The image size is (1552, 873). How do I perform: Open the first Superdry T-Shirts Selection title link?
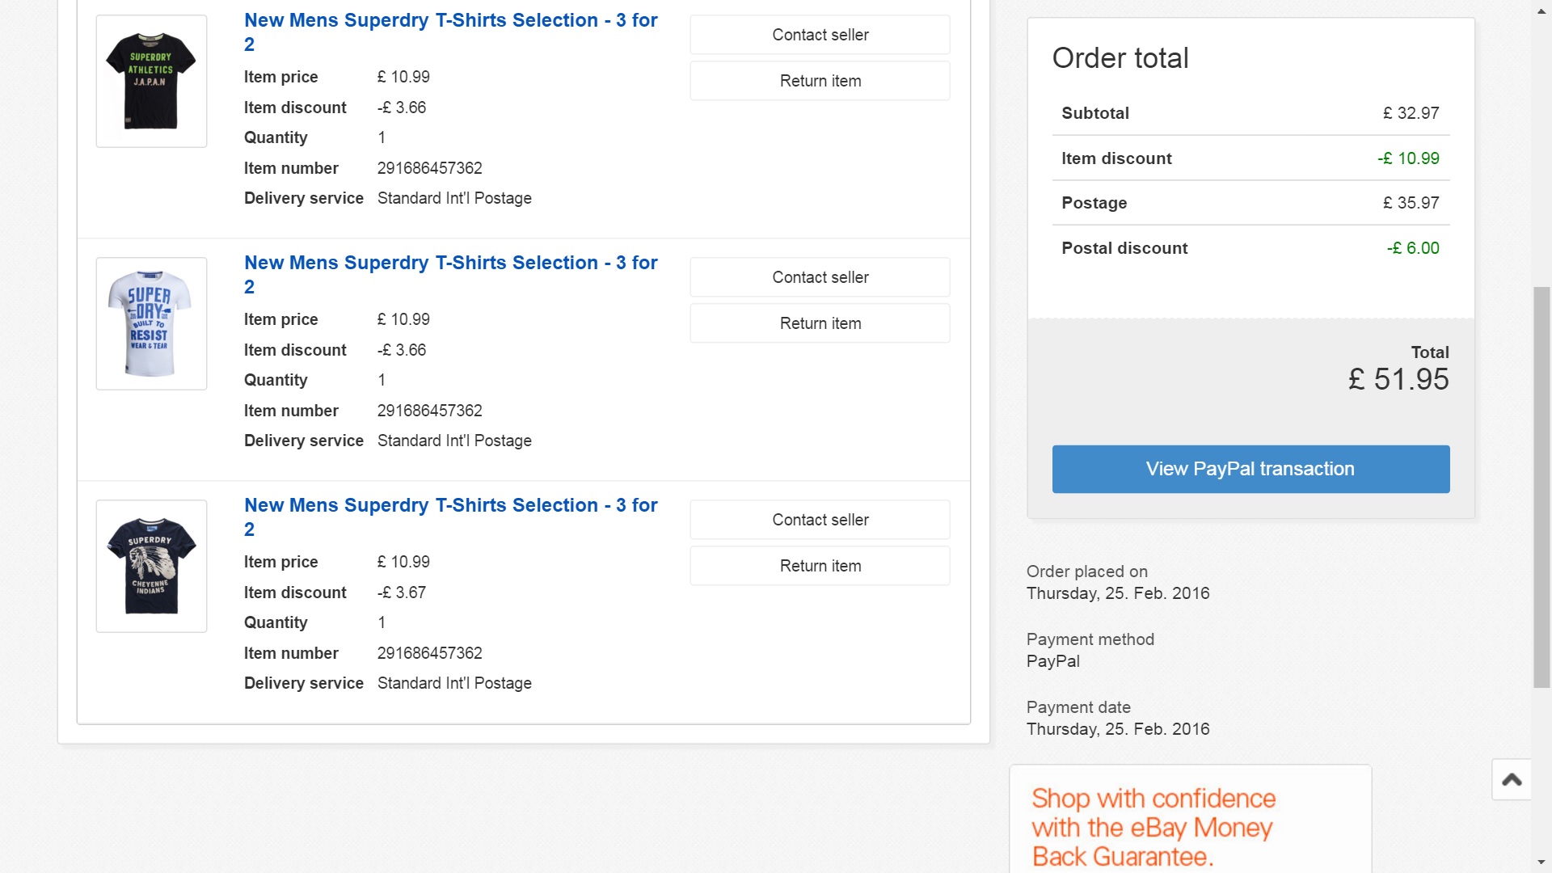pos(451,32)
